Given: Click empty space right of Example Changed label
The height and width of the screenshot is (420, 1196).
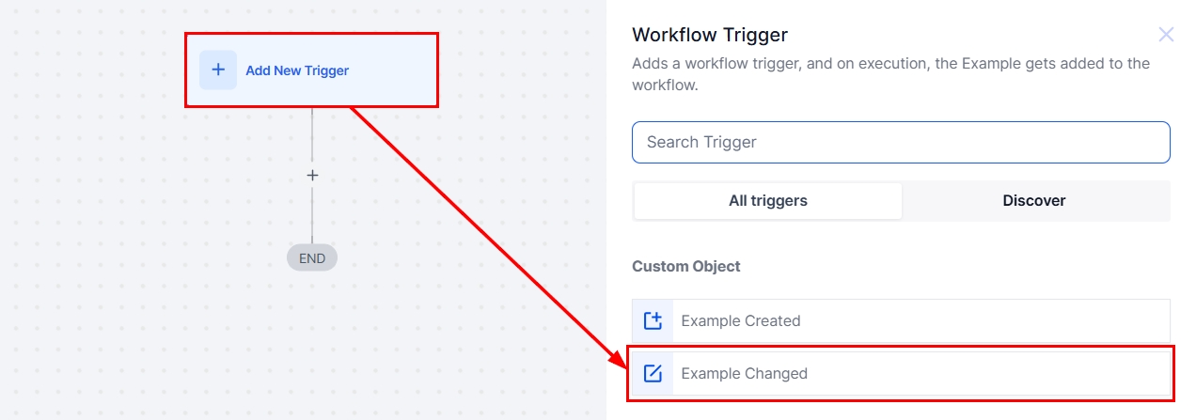Looking at the screenshot, I should 987,373.
